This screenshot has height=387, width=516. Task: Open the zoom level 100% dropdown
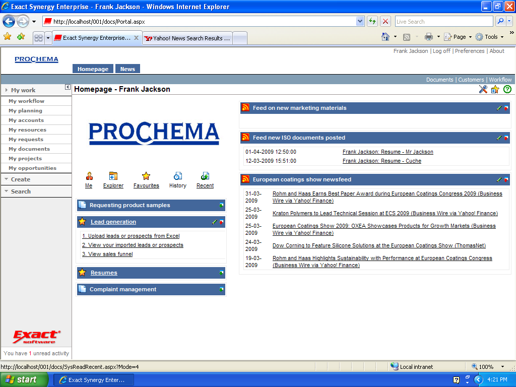click(x=502, y=367)
